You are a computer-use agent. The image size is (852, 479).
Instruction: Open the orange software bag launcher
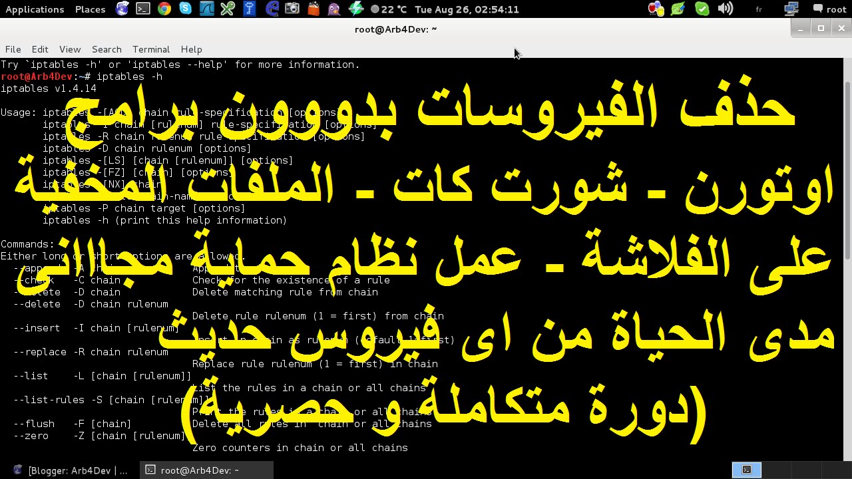click(314, 9)
